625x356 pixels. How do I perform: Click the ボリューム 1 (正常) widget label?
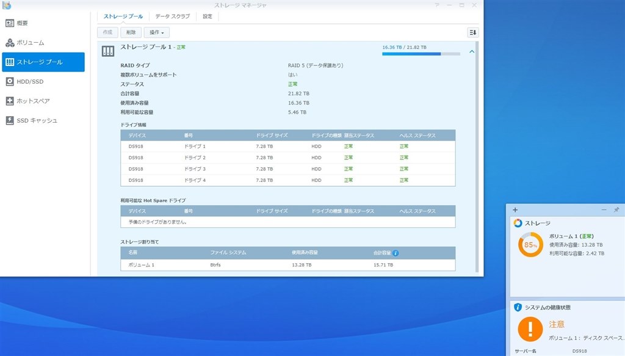coord(571,236)
